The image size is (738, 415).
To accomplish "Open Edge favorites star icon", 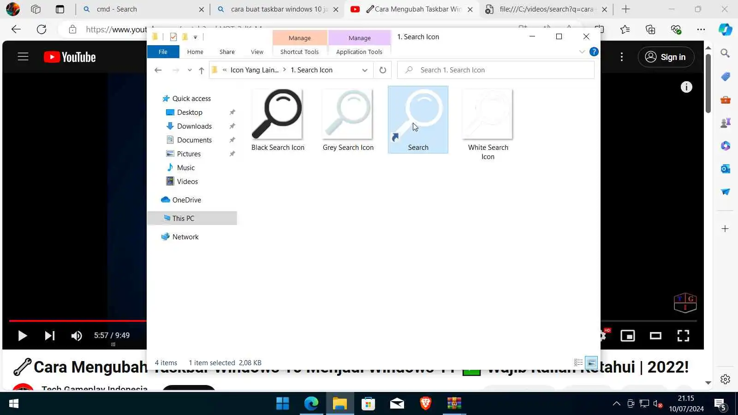I will click(x=625, y=30).
